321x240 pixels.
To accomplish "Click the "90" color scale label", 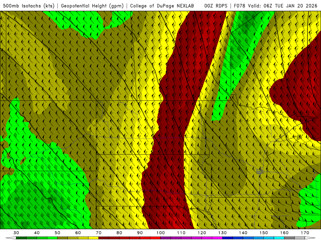I will point(140,233).
